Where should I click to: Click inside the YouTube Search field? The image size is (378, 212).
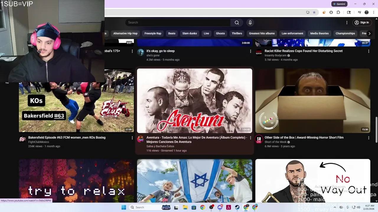coord(178,23)
